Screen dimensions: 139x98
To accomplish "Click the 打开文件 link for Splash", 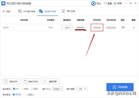I will (97, 27).
